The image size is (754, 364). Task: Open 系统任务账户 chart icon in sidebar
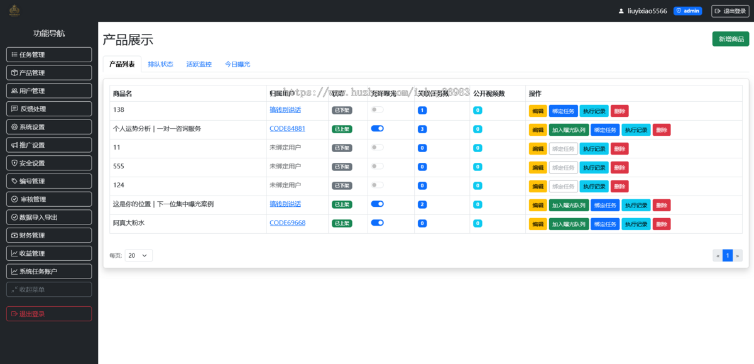14,272
